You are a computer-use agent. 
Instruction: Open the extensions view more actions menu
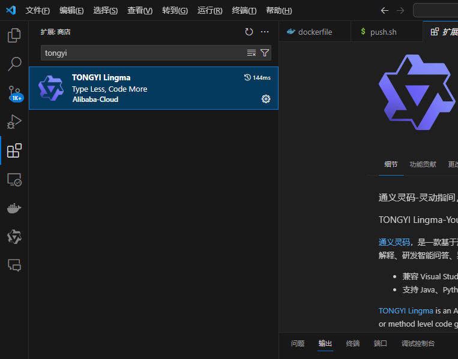point(265,32)
